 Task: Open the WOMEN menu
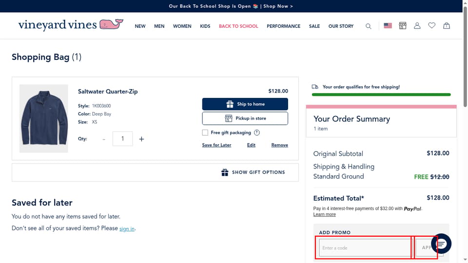pyautogui.click(x=182, y=26)
